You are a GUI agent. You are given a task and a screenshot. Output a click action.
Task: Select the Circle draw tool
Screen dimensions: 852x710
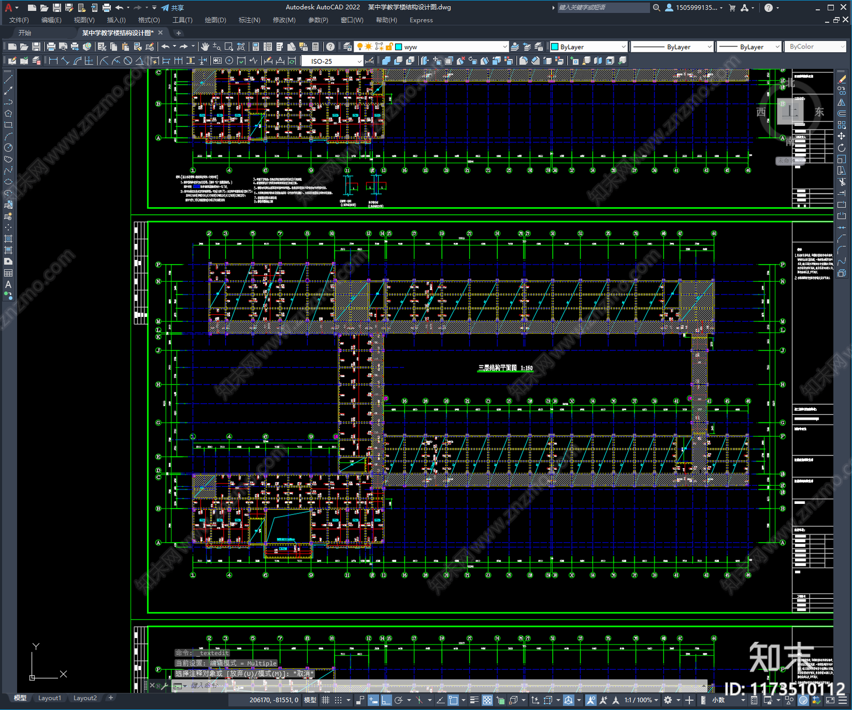pyautogui.click(x=8, y=148)
